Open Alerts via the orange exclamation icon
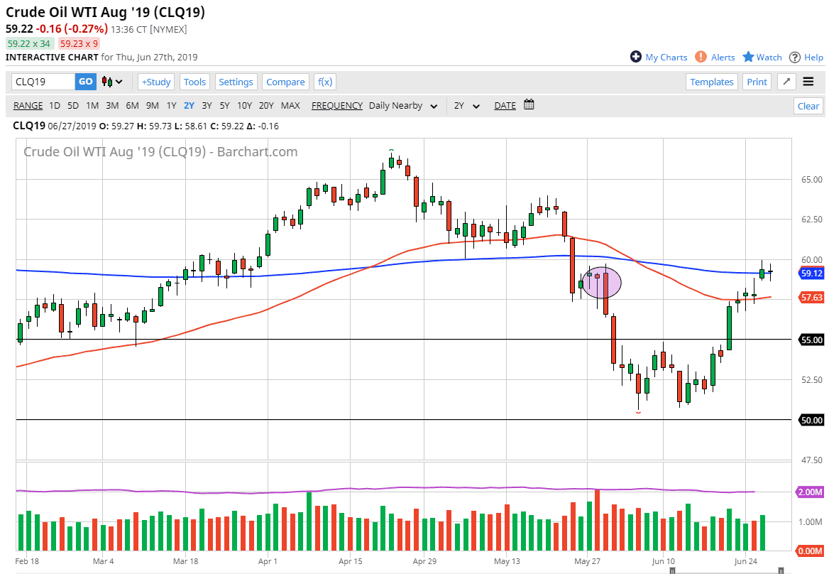This screenshot has width=829, height=574. [701, 57]
